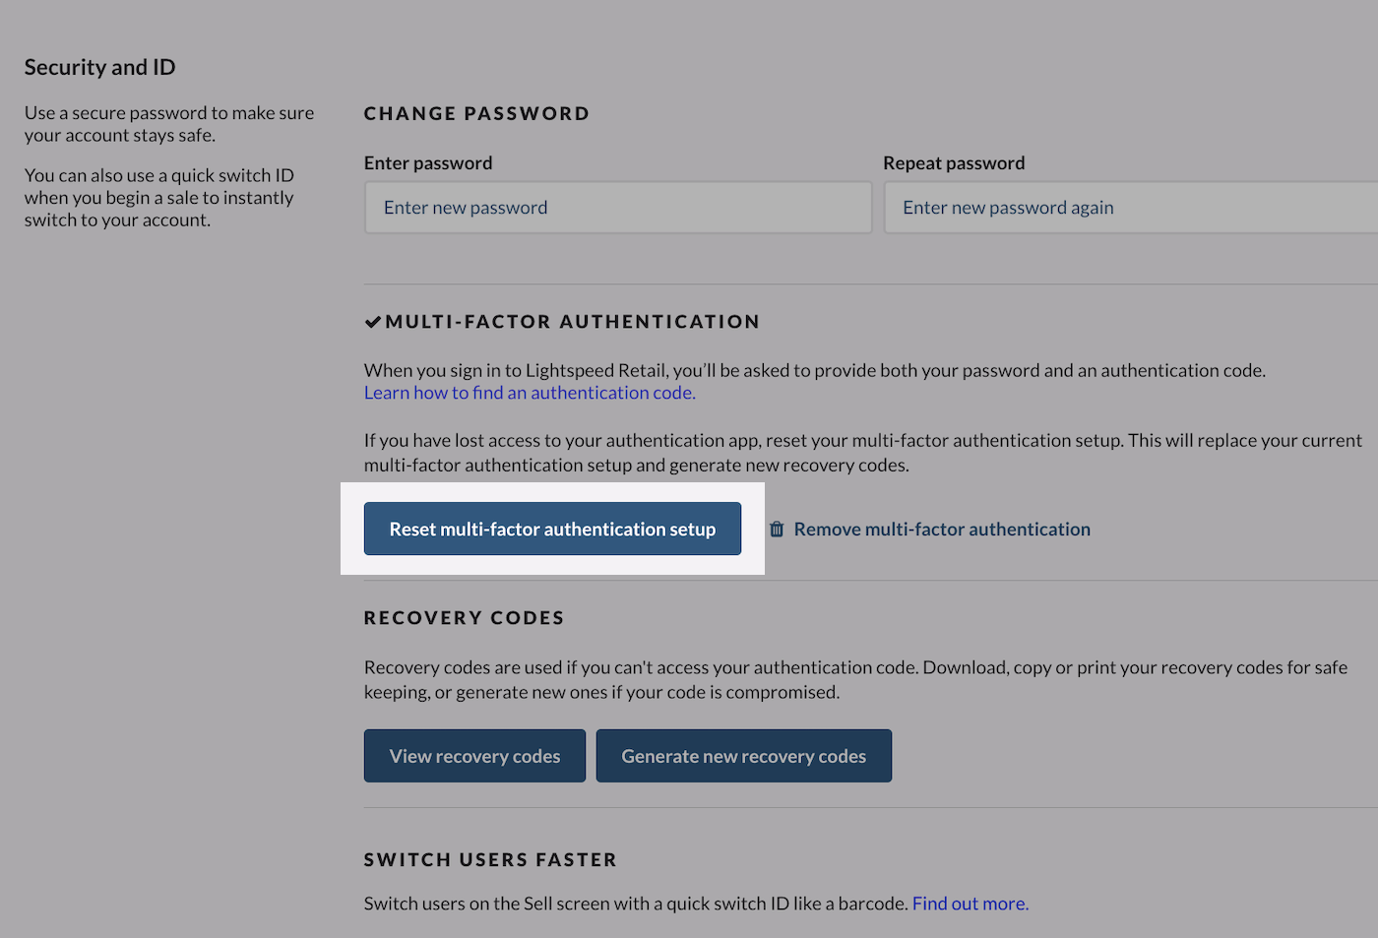
Task: Click Reset multi-factor authentication setup button
Action: pyautogui.click(x=552, y=530)
